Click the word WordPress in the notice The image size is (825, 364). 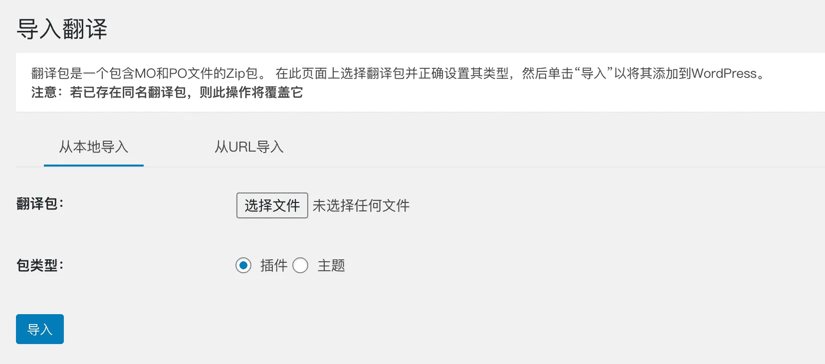click(x=724, y=73)
